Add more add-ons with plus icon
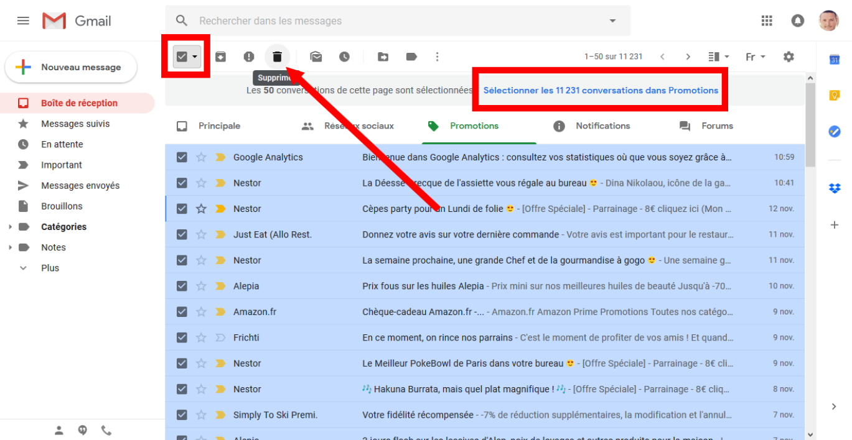Screen dimensions: 852x440 click(835, 224)
